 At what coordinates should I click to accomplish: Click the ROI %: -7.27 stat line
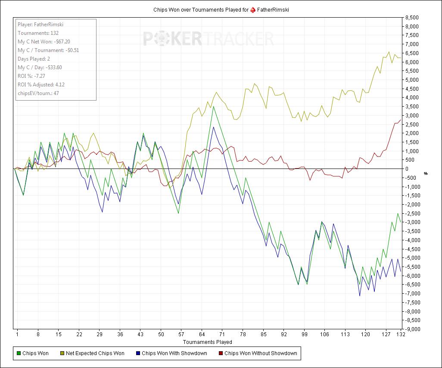point(31,76)
